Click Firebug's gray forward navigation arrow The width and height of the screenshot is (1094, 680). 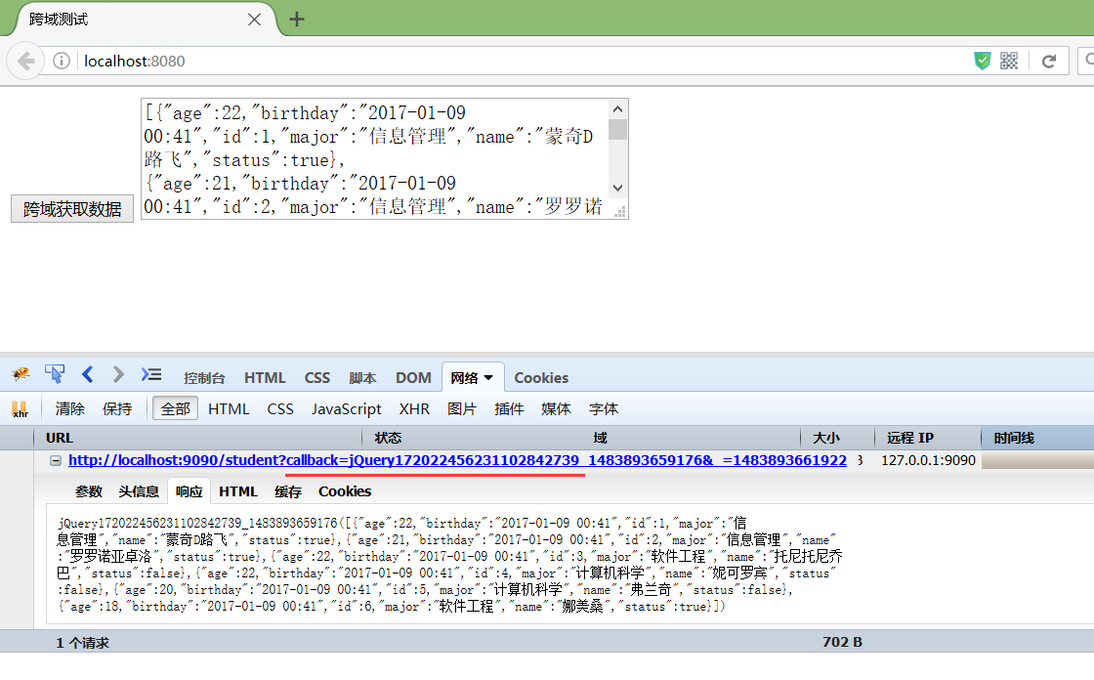(118, 375)
